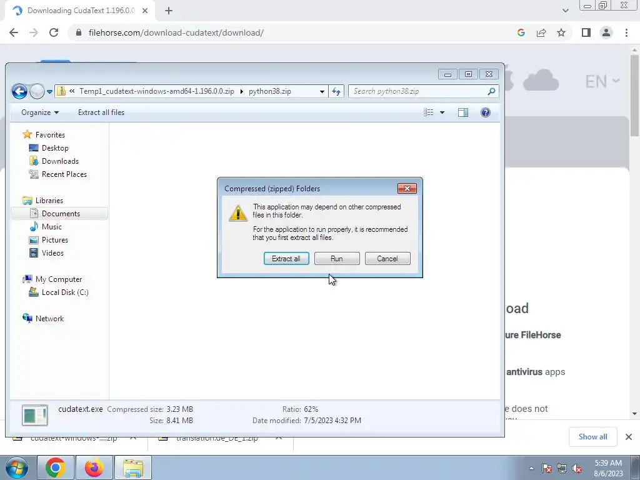Click the Google icon in address bar

[x=521, y=32]
